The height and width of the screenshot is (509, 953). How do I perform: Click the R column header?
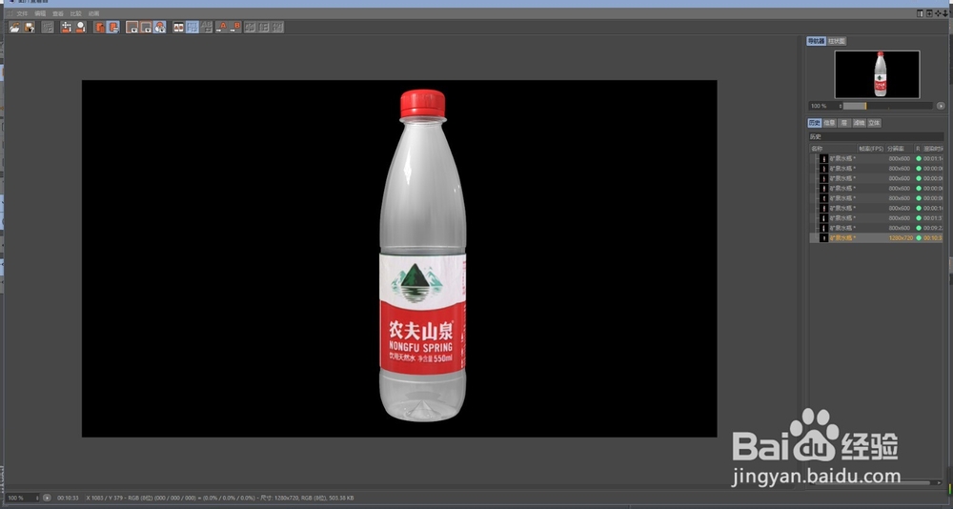click(919, 149)
